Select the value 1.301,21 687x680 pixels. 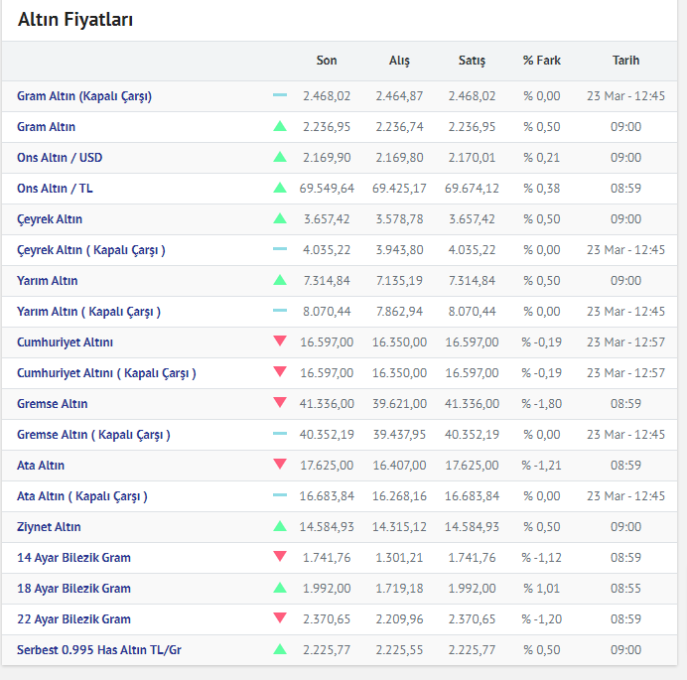399,558
